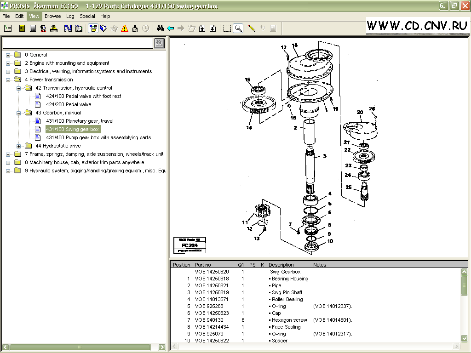Viewport: 471px width, 353px height.
Task: Expand '2 Engine with mounting and equipment' node
Action: [x=8, y=63]
